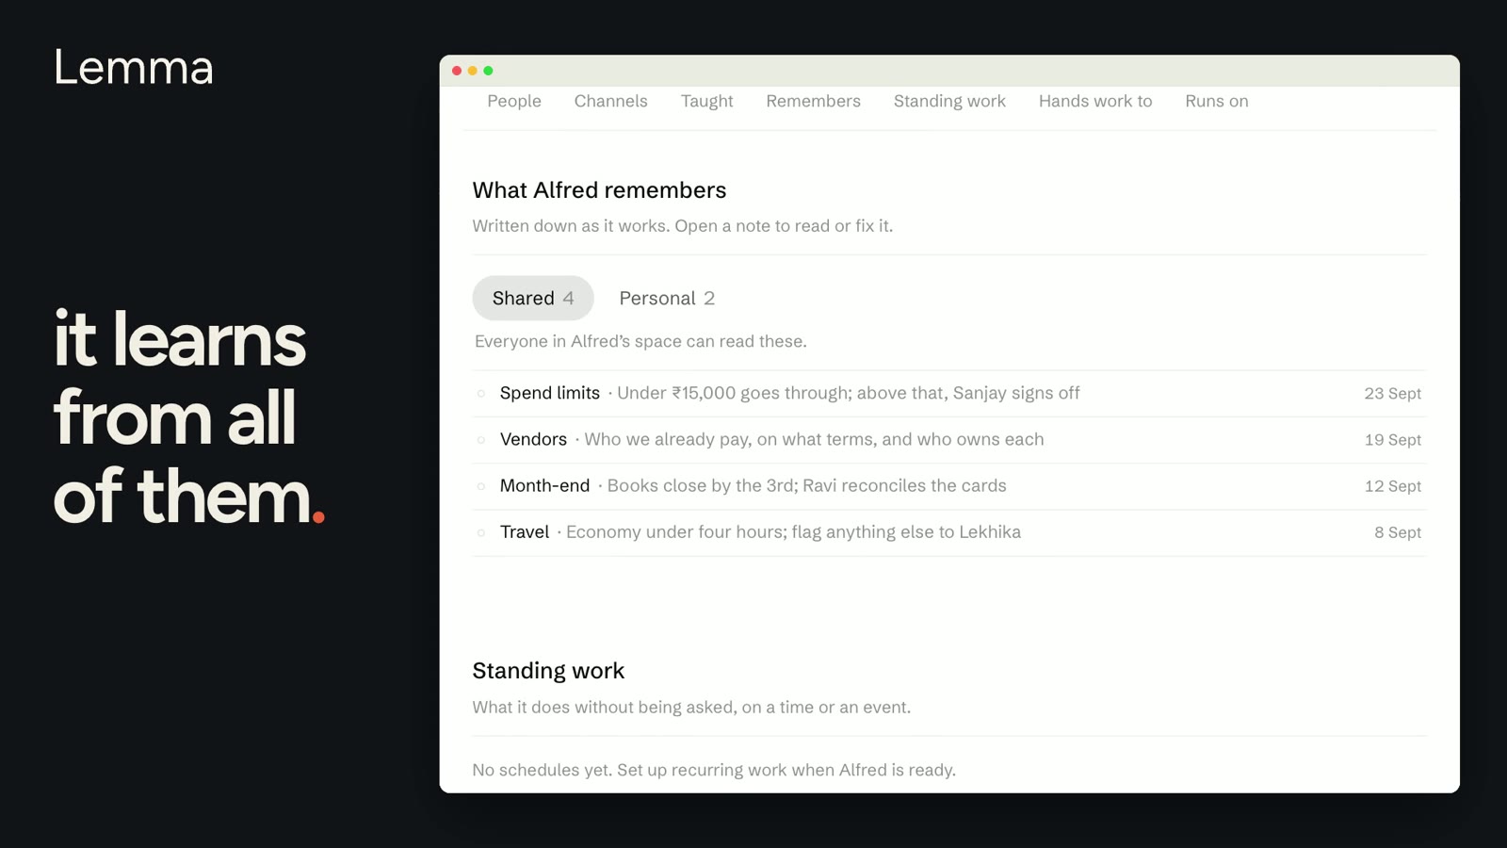Click the circle bullet beside Vendors
The width and height of the screenshot is (1507, 848).
[481, 440]
